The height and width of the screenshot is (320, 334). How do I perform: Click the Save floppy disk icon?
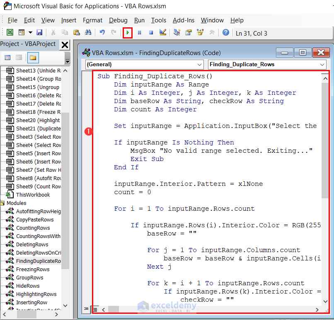click(39, 32)
